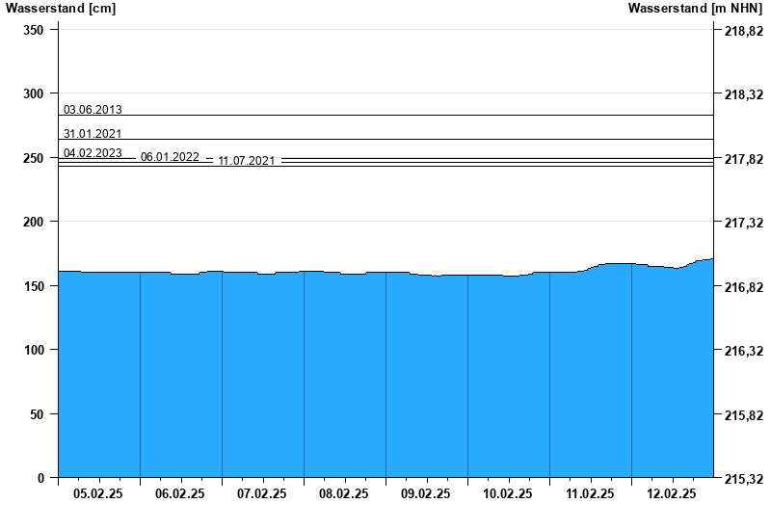Select the 350 tick on the left axis
This screenshot has width=771, height=530.
tap(34, 30)
